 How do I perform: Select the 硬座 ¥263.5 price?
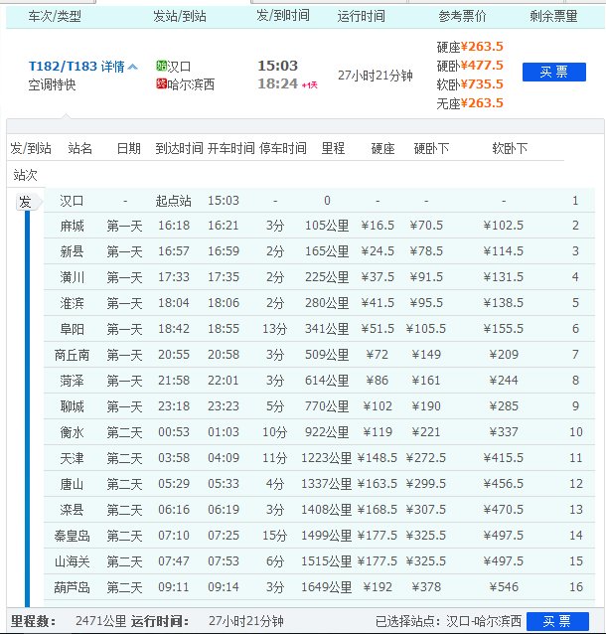click(470, 47)
